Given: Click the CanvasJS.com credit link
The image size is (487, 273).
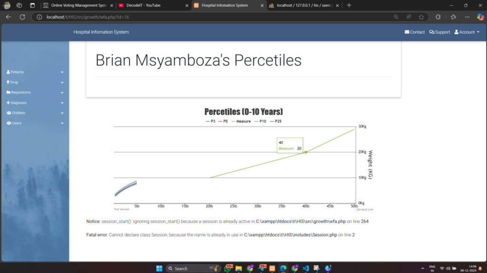Looking at the screenshot, I should click(x=365, y=210).
